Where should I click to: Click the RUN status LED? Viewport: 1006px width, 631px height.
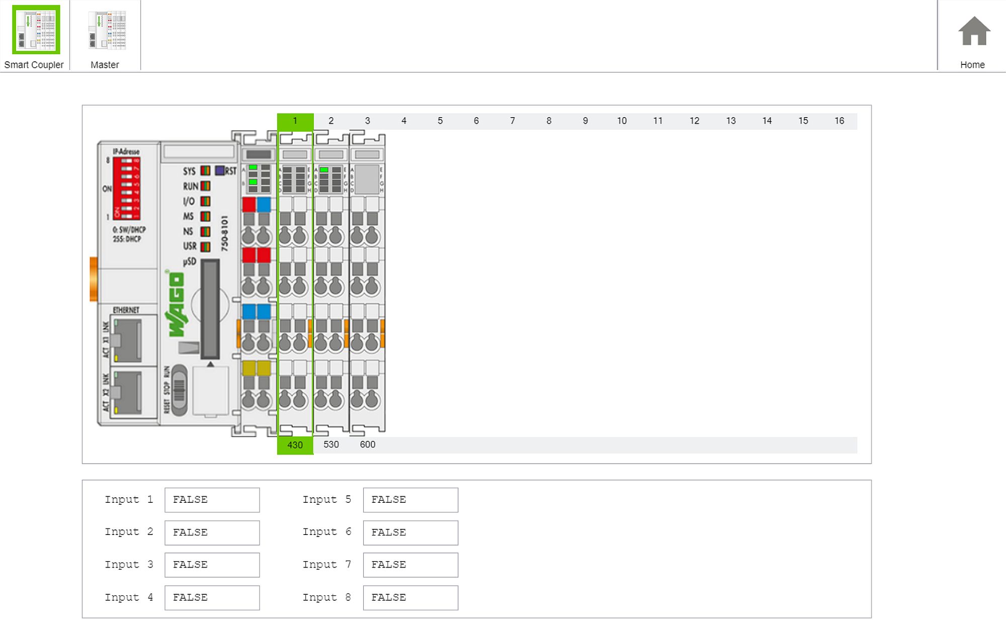point(205,186)
